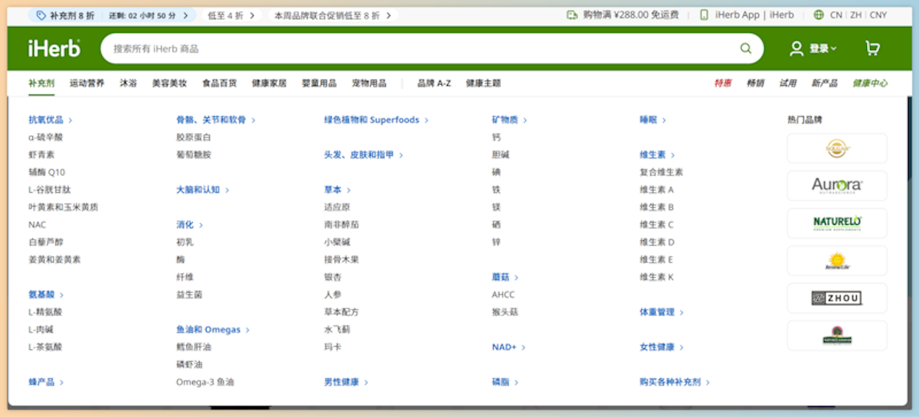Screen dimensions: 919x417
Task: Open 本周品牌联合促销低至 8 折 promo banner
Action: (x=332, y=15)
